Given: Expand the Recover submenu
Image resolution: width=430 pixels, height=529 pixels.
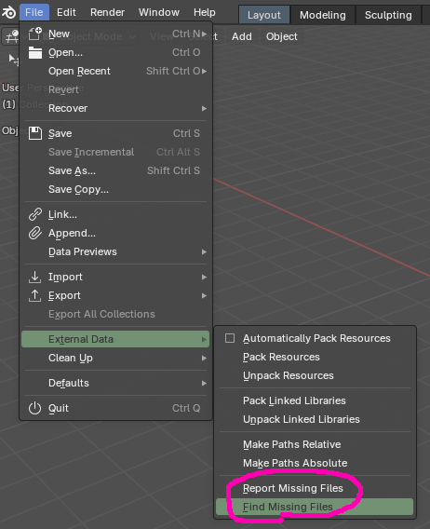Looking at the screenshot, I should pos(204,108).
